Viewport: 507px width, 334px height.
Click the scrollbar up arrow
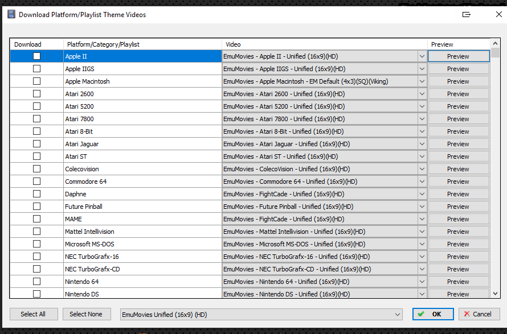(x=495, y=43)
